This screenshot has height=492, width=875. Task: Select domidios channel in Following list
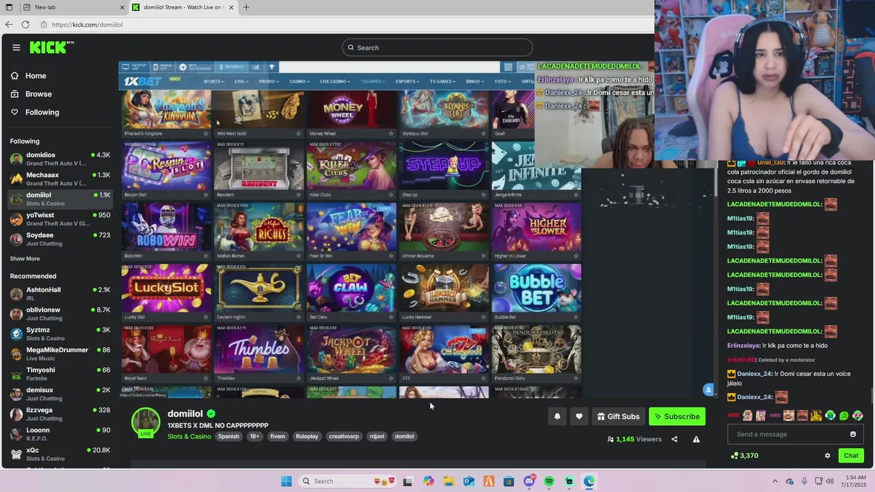pos(60,159)
